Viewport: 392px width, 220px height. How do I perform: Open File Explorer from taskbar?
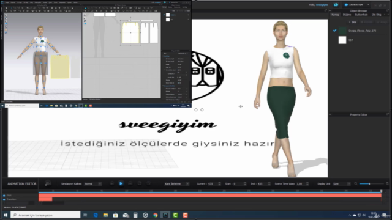click(x=105, y=215)
